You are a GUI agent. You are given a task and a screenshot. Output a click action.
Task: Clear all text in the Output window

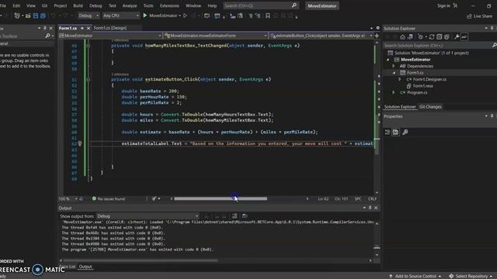[x=235, y=216]
